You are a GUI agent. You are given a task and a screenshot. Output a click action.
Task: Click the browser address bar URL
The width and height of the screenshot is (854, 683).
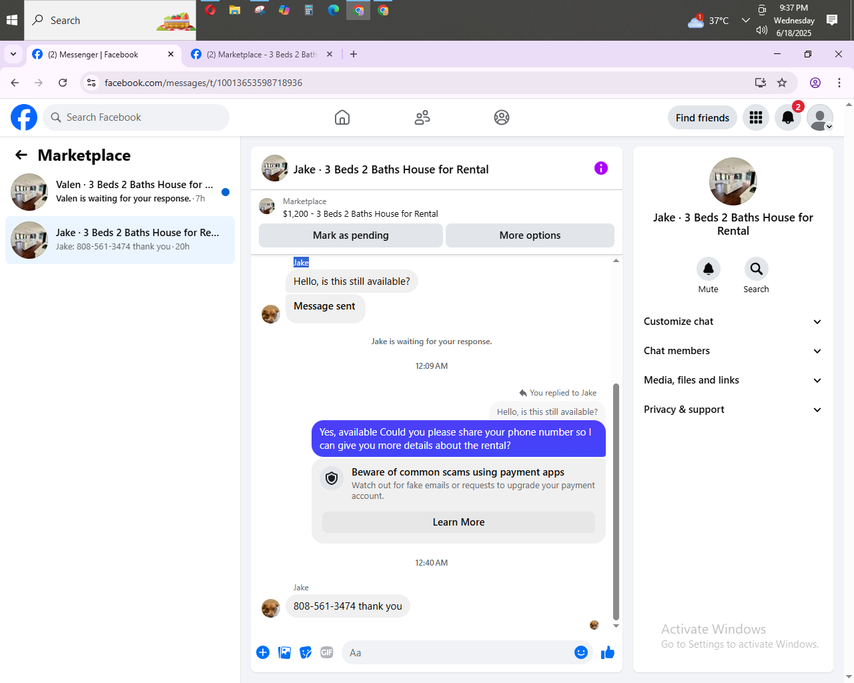point(203,83)
